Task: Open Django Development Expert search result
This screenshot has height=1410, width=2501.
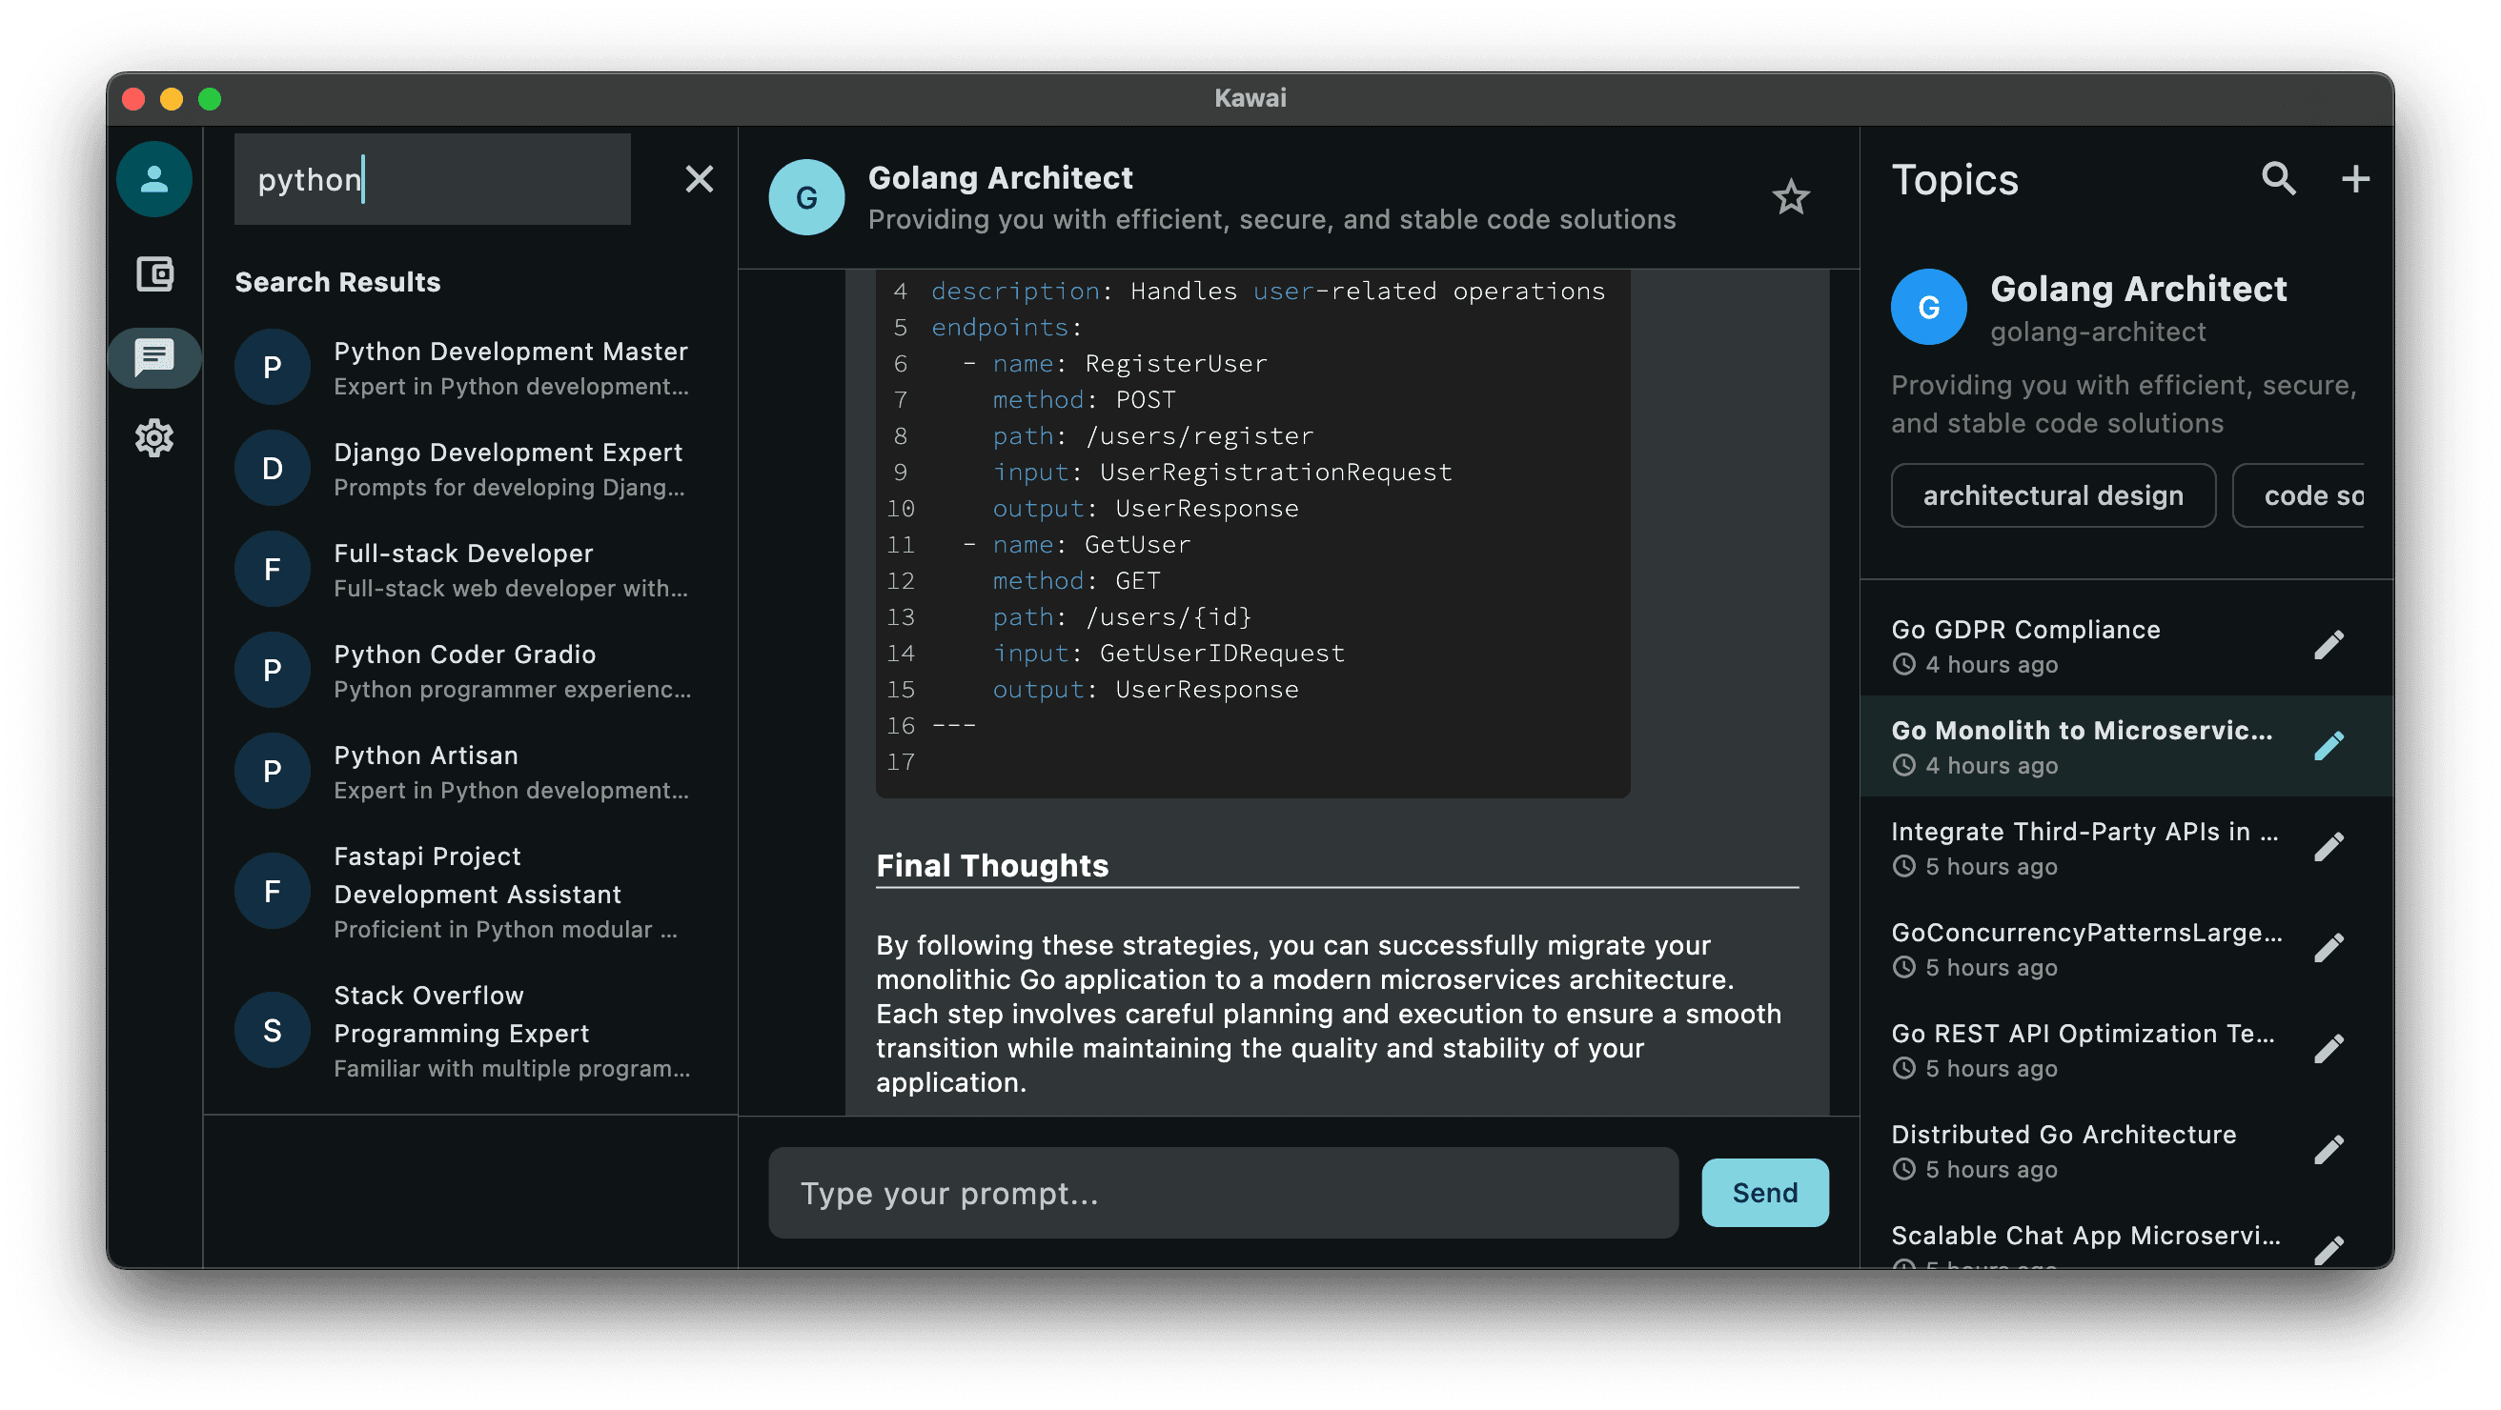Action: click(470, 469)
